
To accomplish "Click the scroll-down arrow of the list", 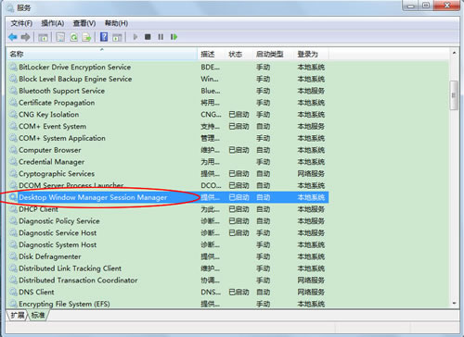I will (x=454, y=303).
